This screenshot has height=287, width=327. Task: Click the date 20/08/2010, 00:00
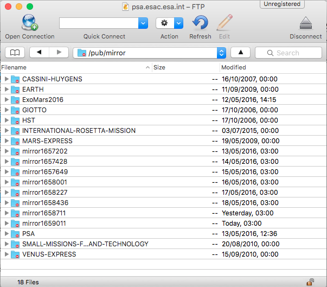[251, 244]
